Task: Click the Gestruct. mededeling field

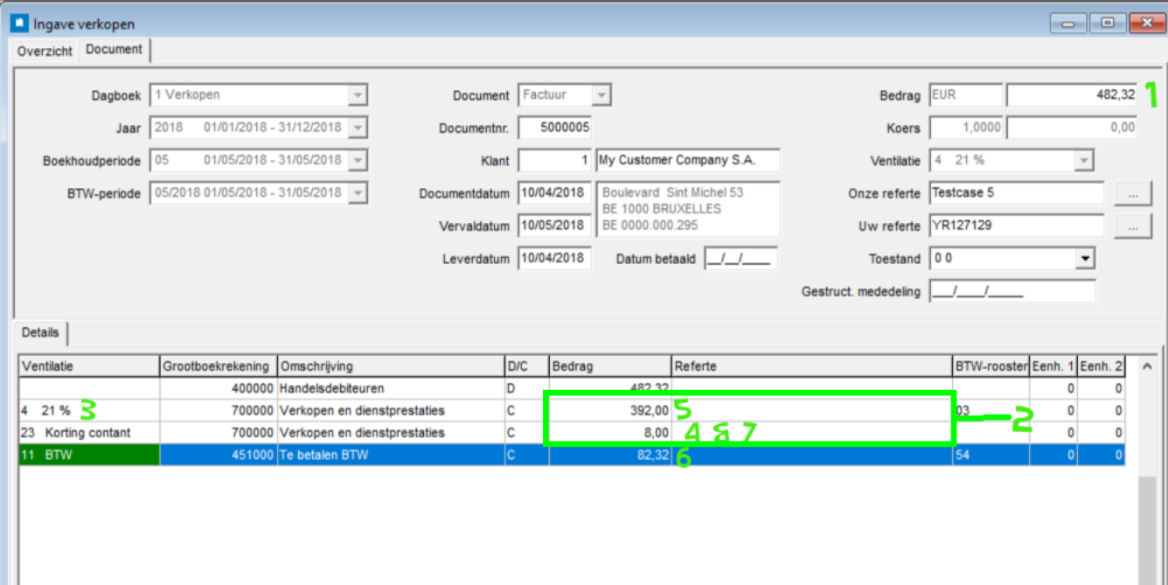Action: (x=1012, y=291)
